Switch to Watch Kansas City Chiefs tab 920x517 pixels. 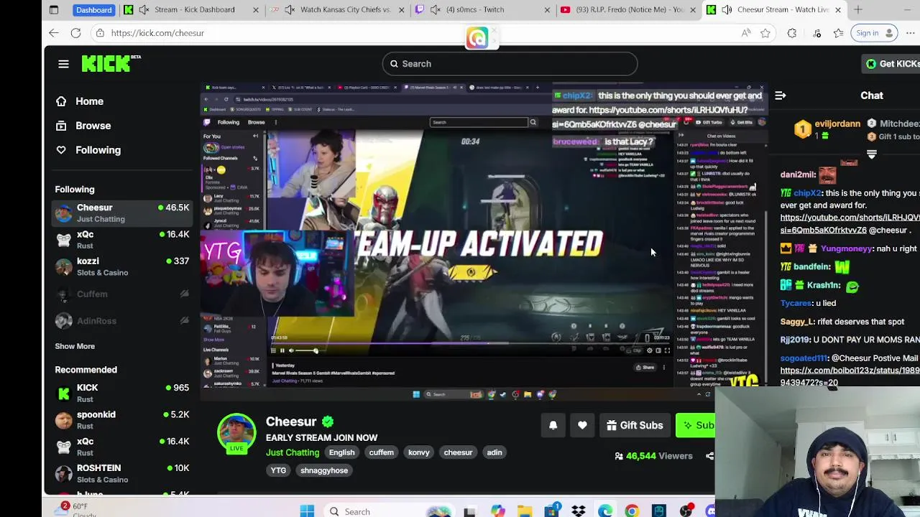tap(338, 9)
